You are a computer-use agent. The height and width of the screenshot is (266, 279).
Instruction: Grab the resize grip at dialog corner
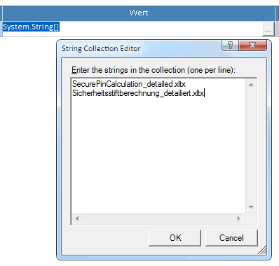pos(262,250)
